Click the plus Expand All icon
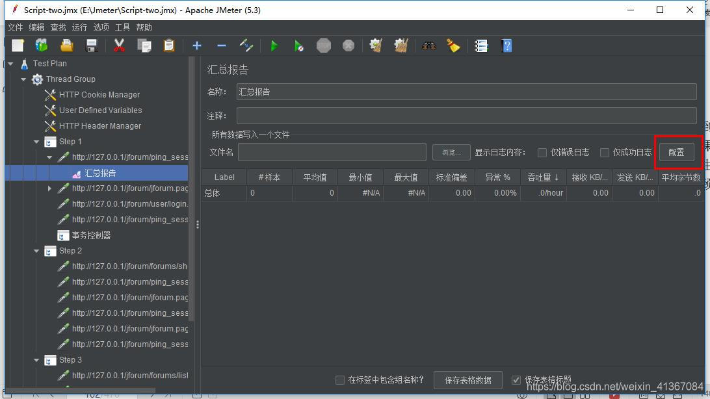The height and width of the screenshot is (399, 710). tap(197, 45)
